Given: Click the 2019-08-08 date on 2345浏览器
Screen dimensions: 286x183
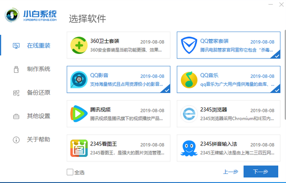Looking at the screenshot, I should click(x=262, y=111).
